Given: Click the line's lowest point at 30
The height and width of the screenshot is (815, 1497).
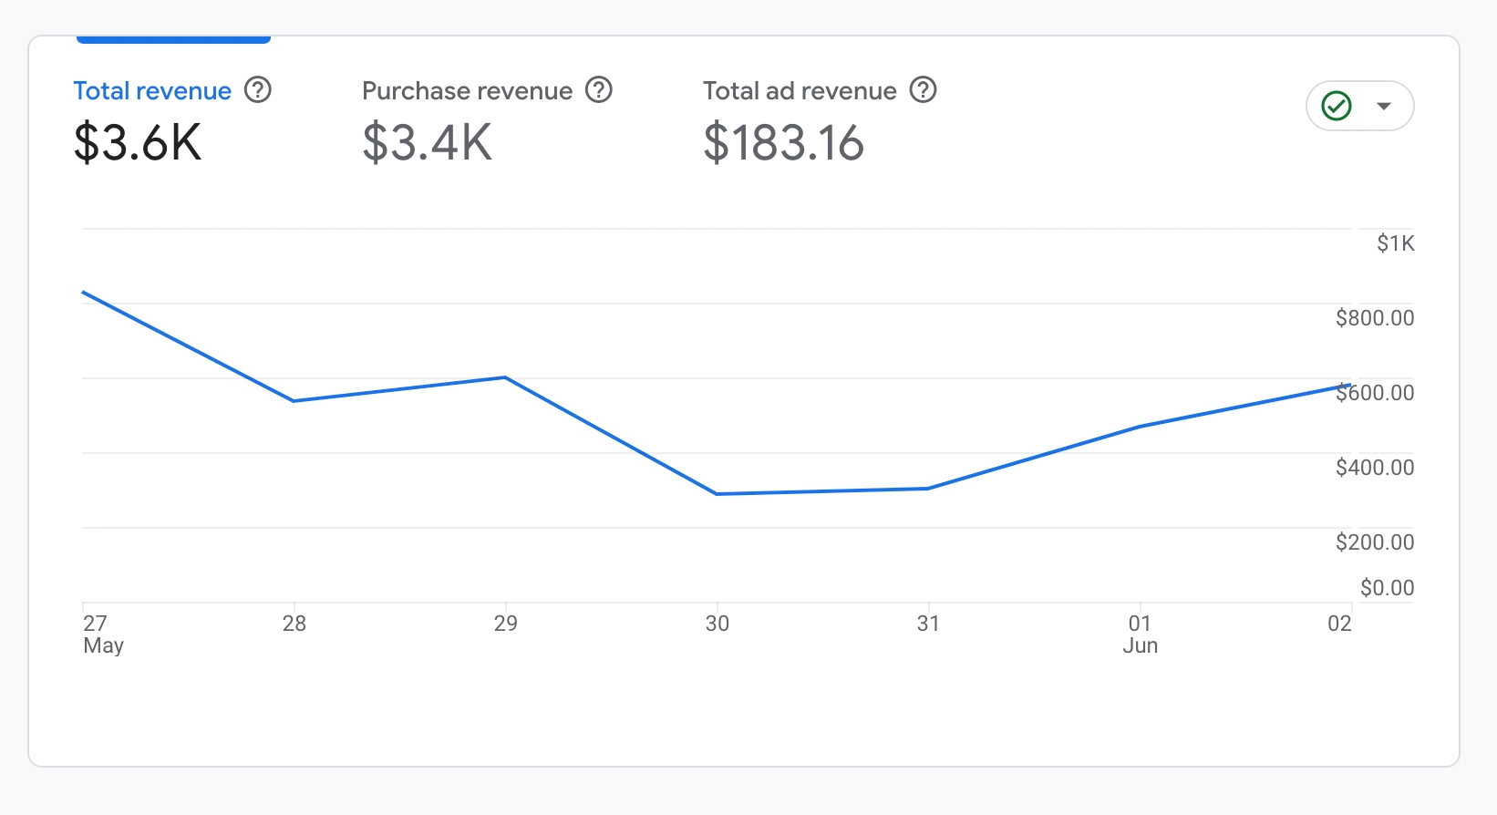Looking at the screenshot, I should pos(718,494).
